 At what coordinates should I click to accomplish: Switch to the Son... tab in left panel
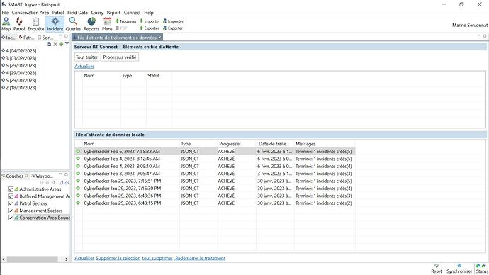(45, 38)
